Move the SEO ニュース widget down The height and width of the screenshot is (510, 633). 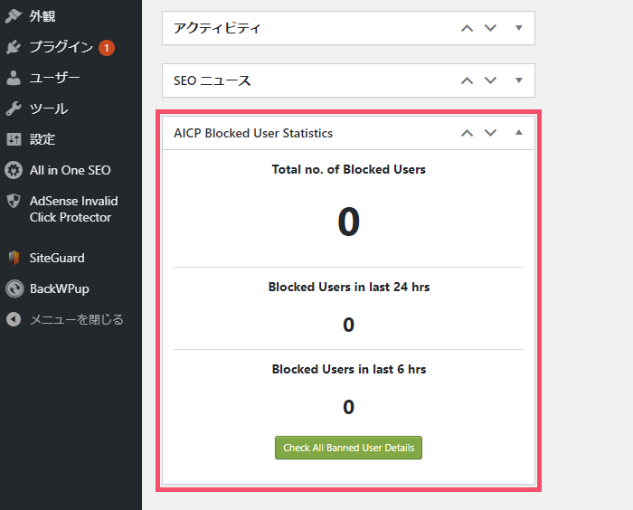click(x=490, y=80)
